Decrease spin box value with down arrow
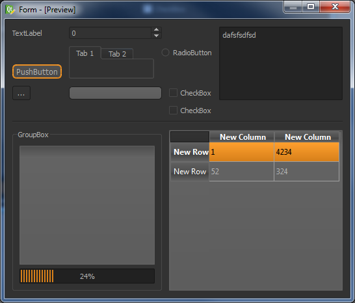 click(x=156, y=36)
